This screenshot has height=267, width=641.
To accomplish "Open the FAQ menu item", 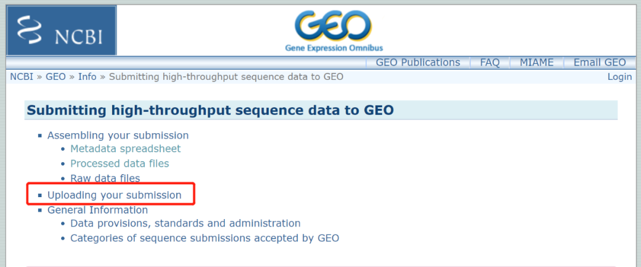I will [x=490, y=63].
